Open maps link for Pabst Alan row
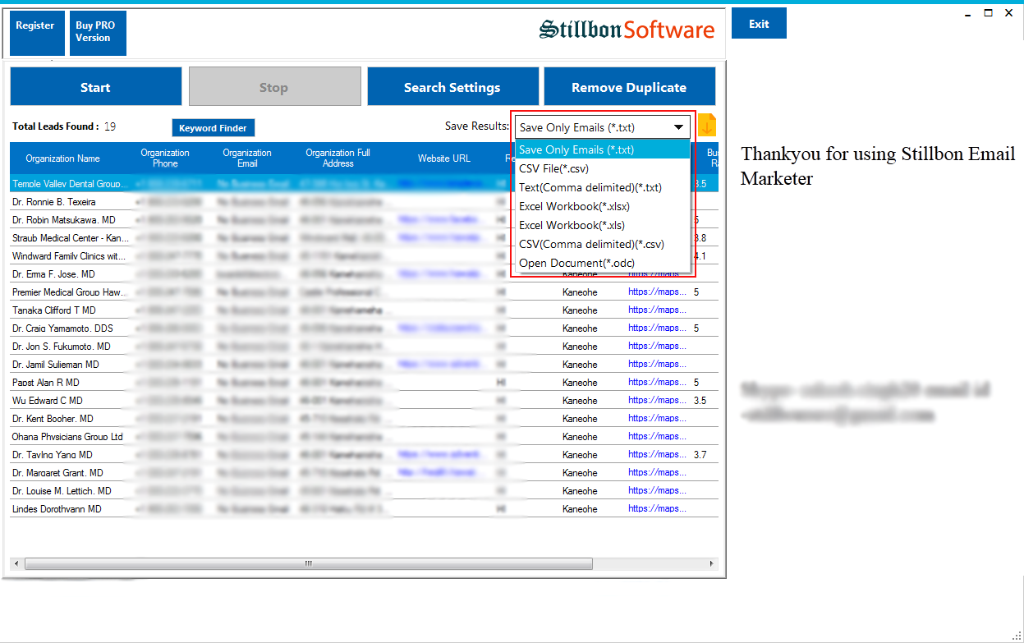This screenshot has width=1024, height=643. tap(658, 383)
